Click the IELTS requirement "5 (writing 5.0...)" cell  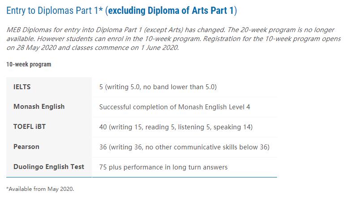point(158,87)
